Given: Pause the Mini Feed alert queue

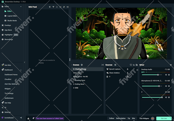Looking at the screenshot, I should click(57, 7).
